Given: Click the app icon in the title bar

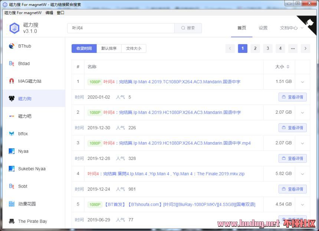Looking at the screenshot, I should [5, 4].
